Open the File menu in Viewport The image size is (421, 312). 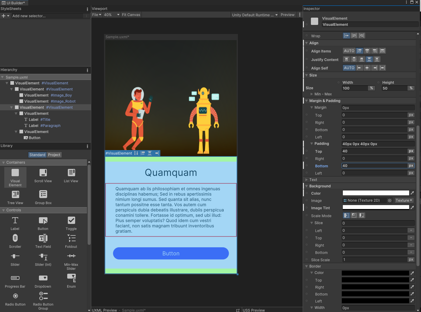[96, 15]
